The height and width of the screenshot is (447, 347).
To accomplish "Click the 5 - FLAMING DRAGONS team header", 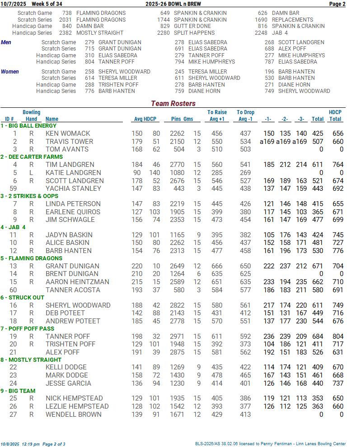I will 32,258.
